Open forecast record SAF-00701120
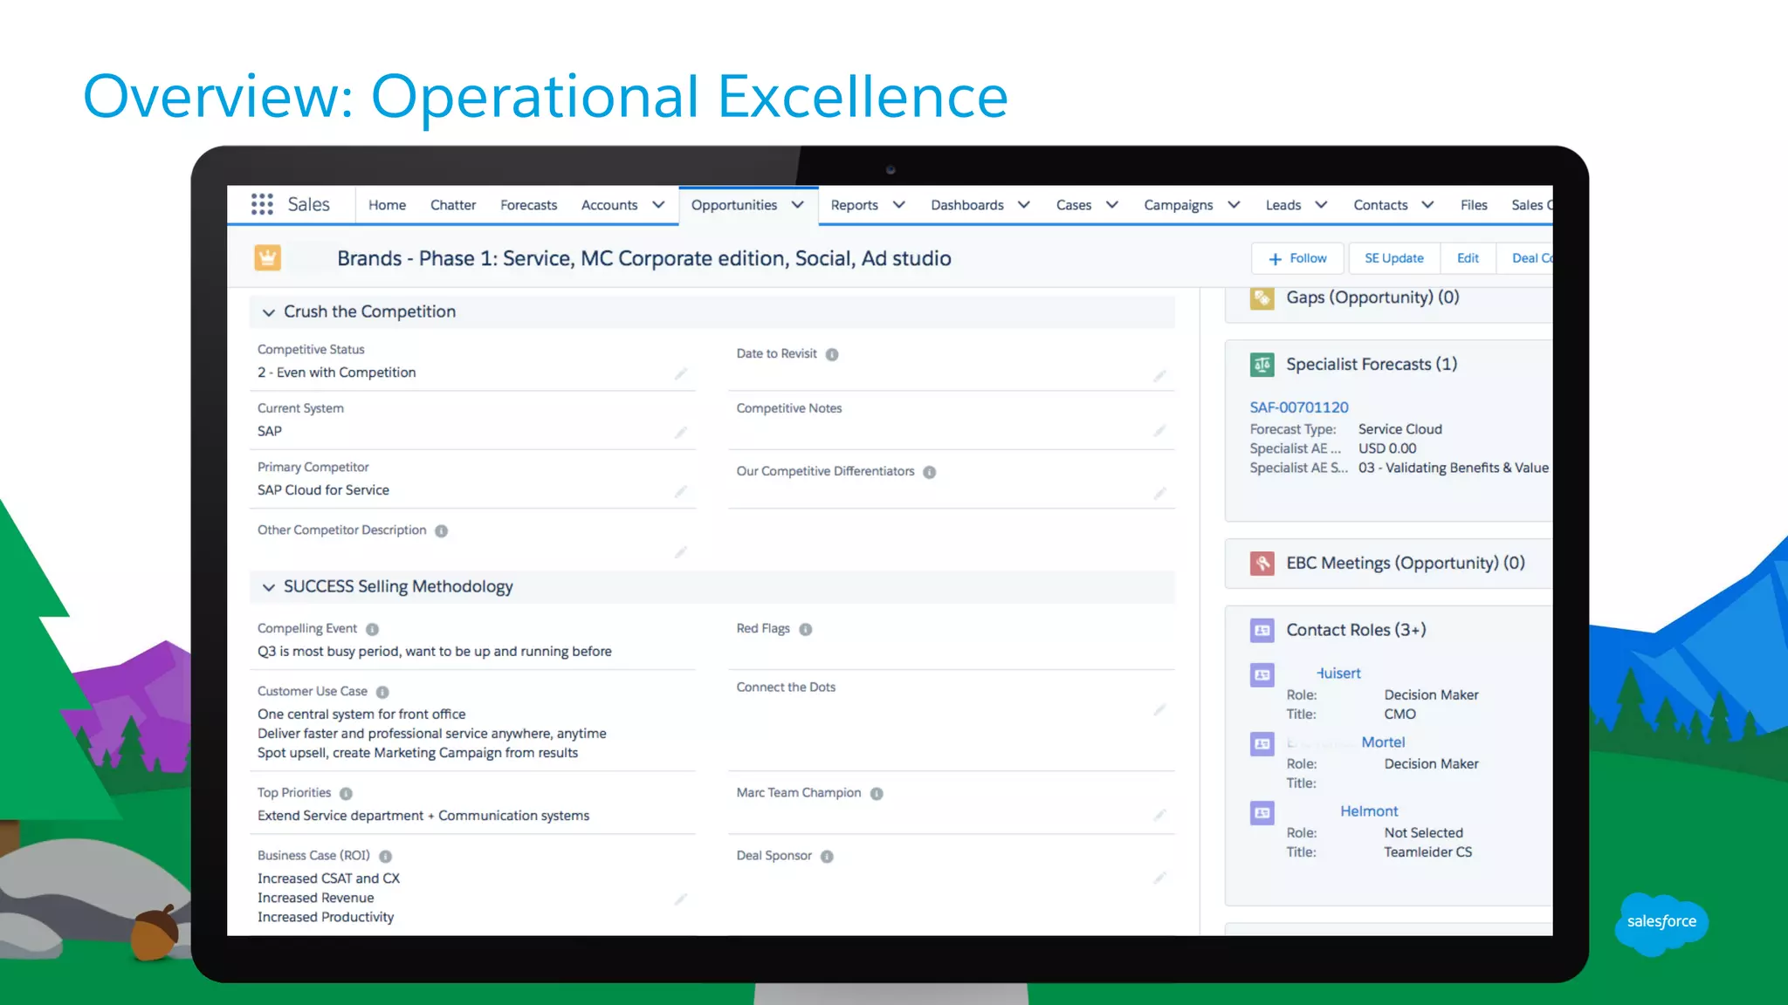This screenshot has width=1788, height=1005. 1298,407
